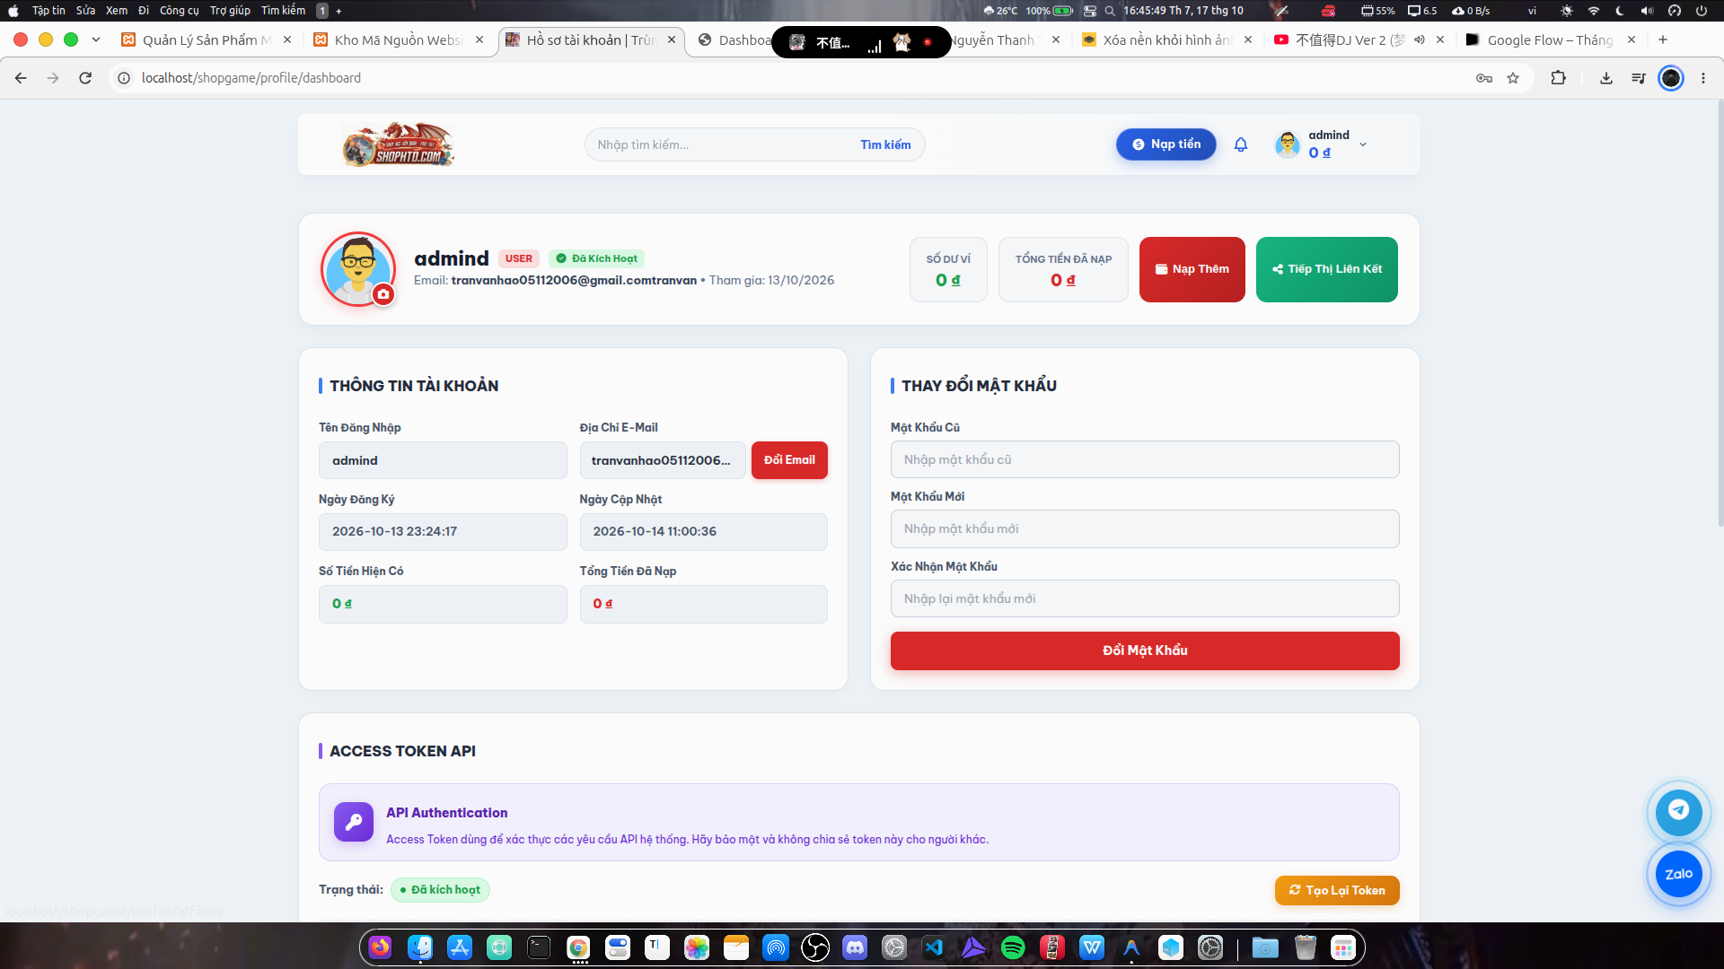
Task: Open Visual Studio Code from the dock
Action: [934, 947]
